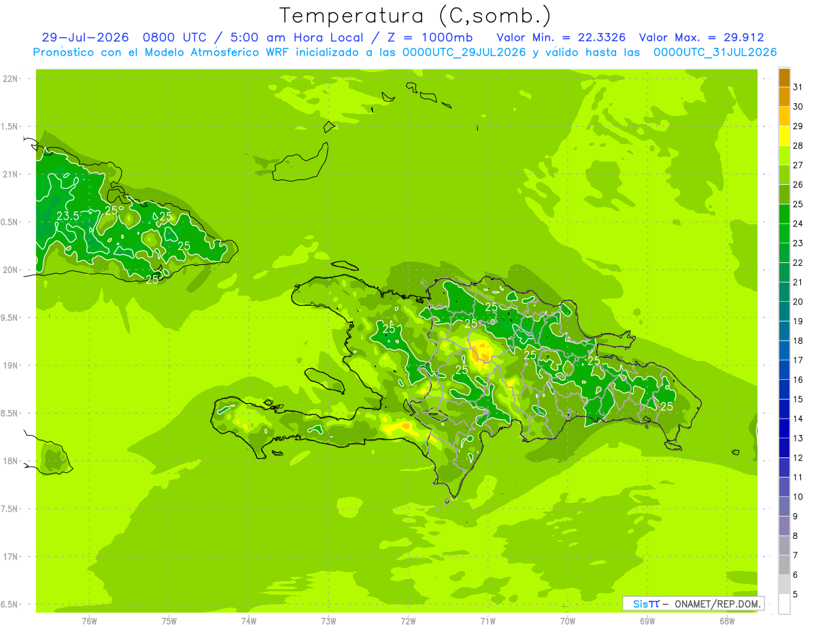Click the '76W' longitude axis label
Image resolution: width=816 pixels, height=630 pixels.
(x=89, y=620)
